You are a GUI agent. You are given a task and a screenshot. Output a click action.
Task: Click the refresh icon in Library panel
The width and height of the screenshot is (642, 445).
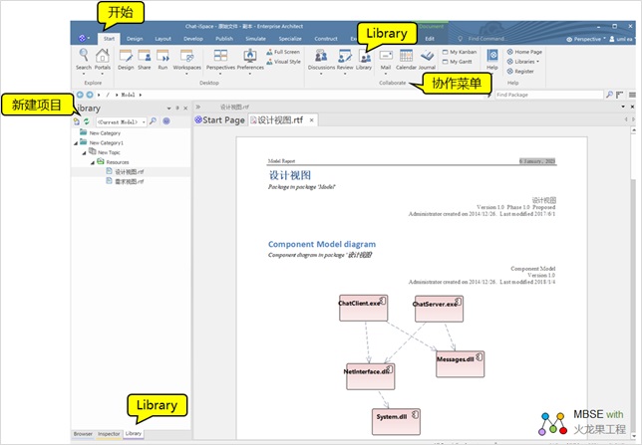point(87,120)
